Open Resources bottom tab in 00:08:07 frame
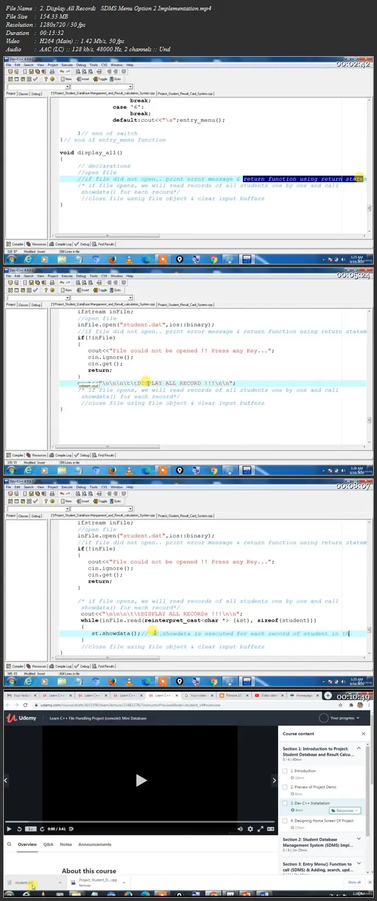The width and height of the screenshot is (377, 901). 37,666
